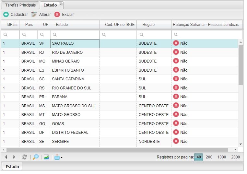
Task: Click the red Excluir delete icon
Action: point(57,15)
